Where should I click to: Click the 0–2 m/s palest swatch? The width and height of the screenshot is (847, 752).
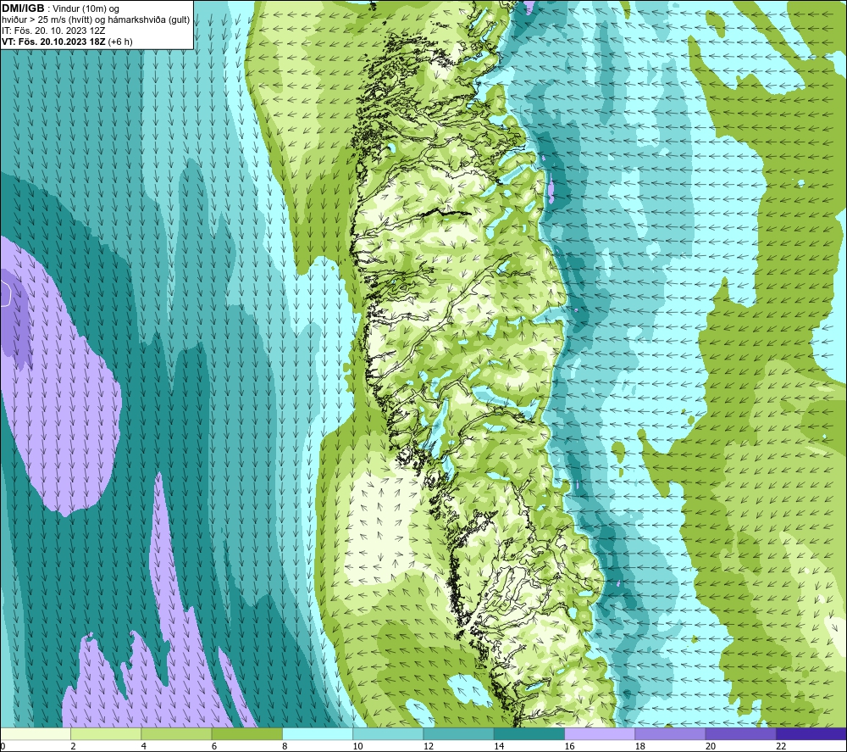pos(35,733)
